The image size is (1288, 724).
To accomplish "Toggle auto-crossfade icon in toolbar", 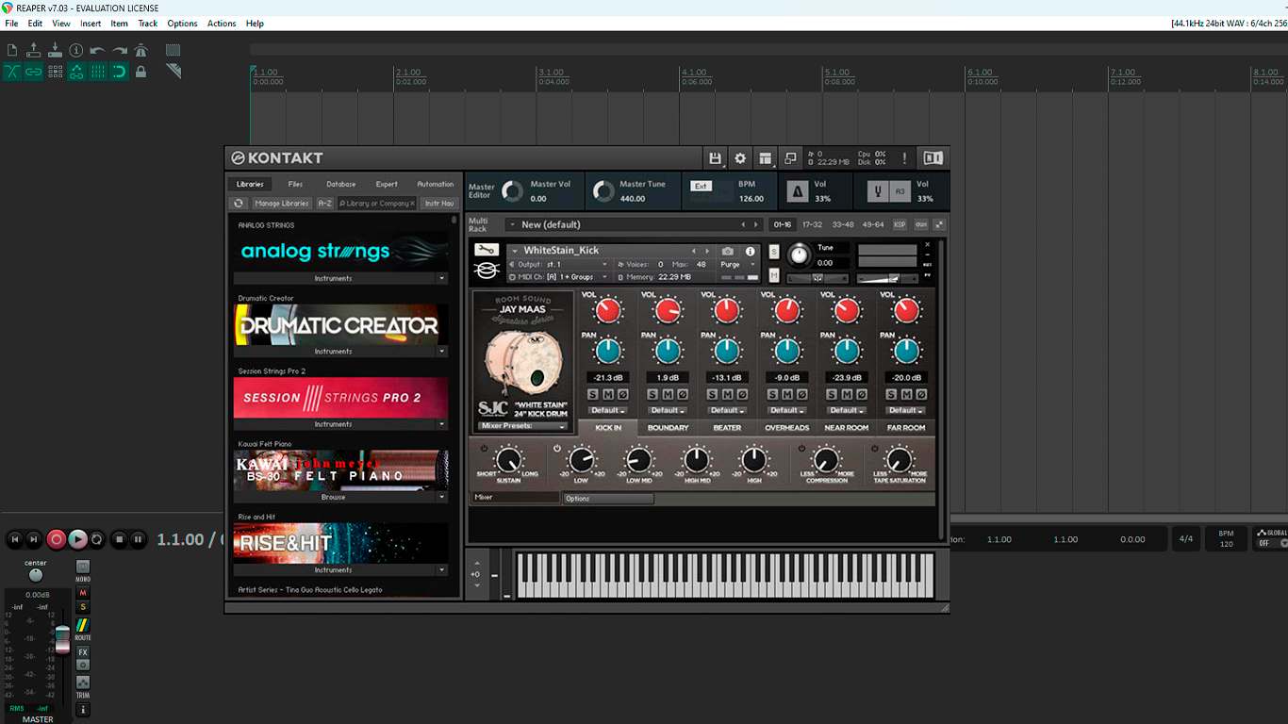I will click(x=12, y=72).
